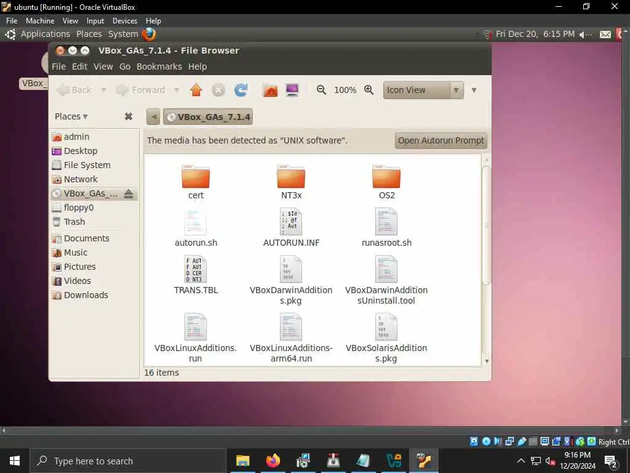The image size is (630, 473).
Task: Open the Places sidebar selector dropdown
Action: (71, 116)
